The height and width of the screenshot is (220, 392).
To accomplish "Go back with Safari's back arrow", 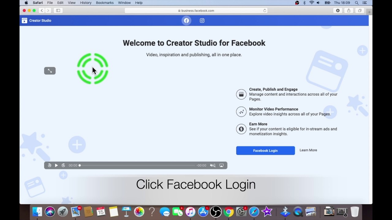I will [42, 10].
